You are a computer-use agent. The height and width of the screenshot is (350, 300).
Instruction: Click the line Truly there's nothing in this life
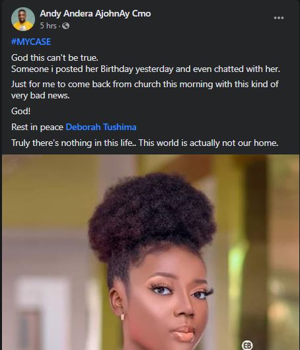pyautogui.click(x=74, y=143)
